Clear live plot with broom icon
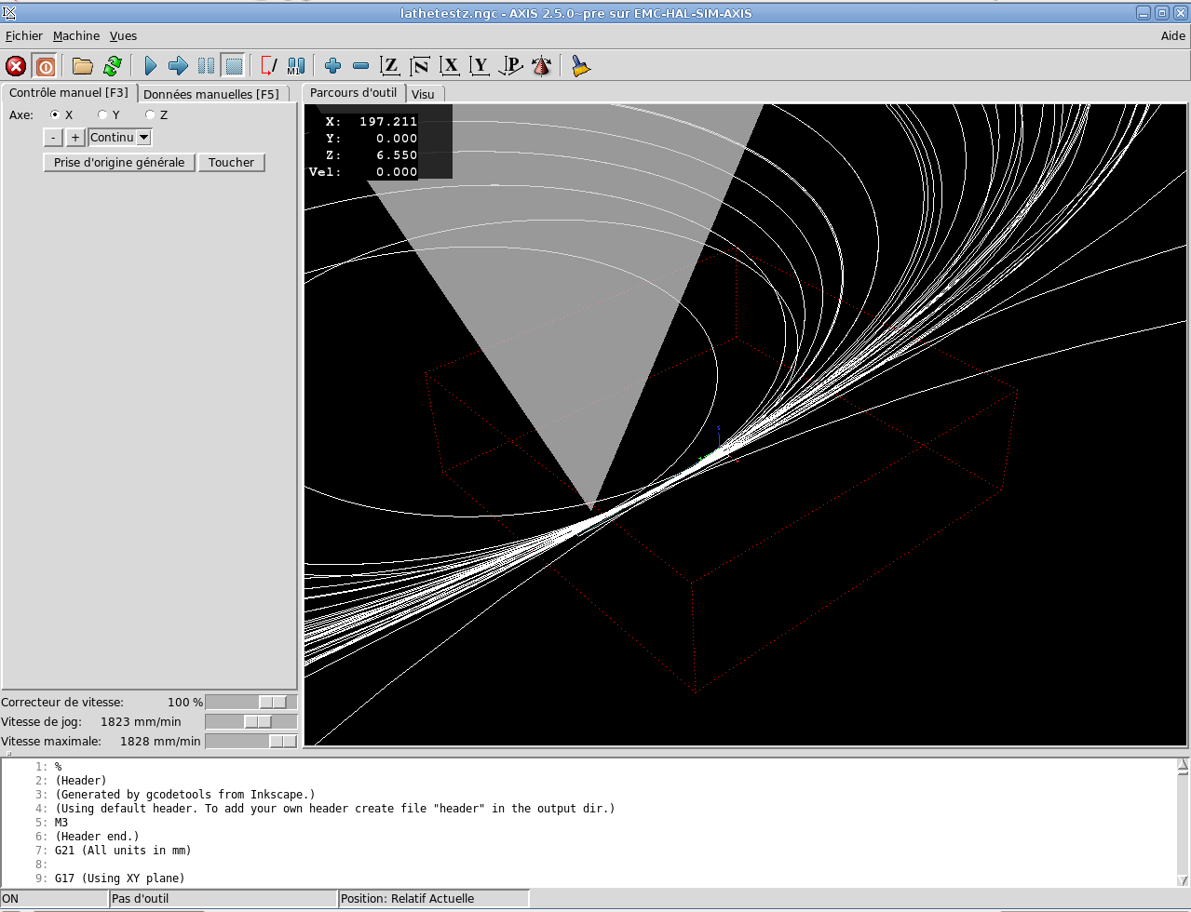Screen dimensions: 1191x912 click(581, 66)
